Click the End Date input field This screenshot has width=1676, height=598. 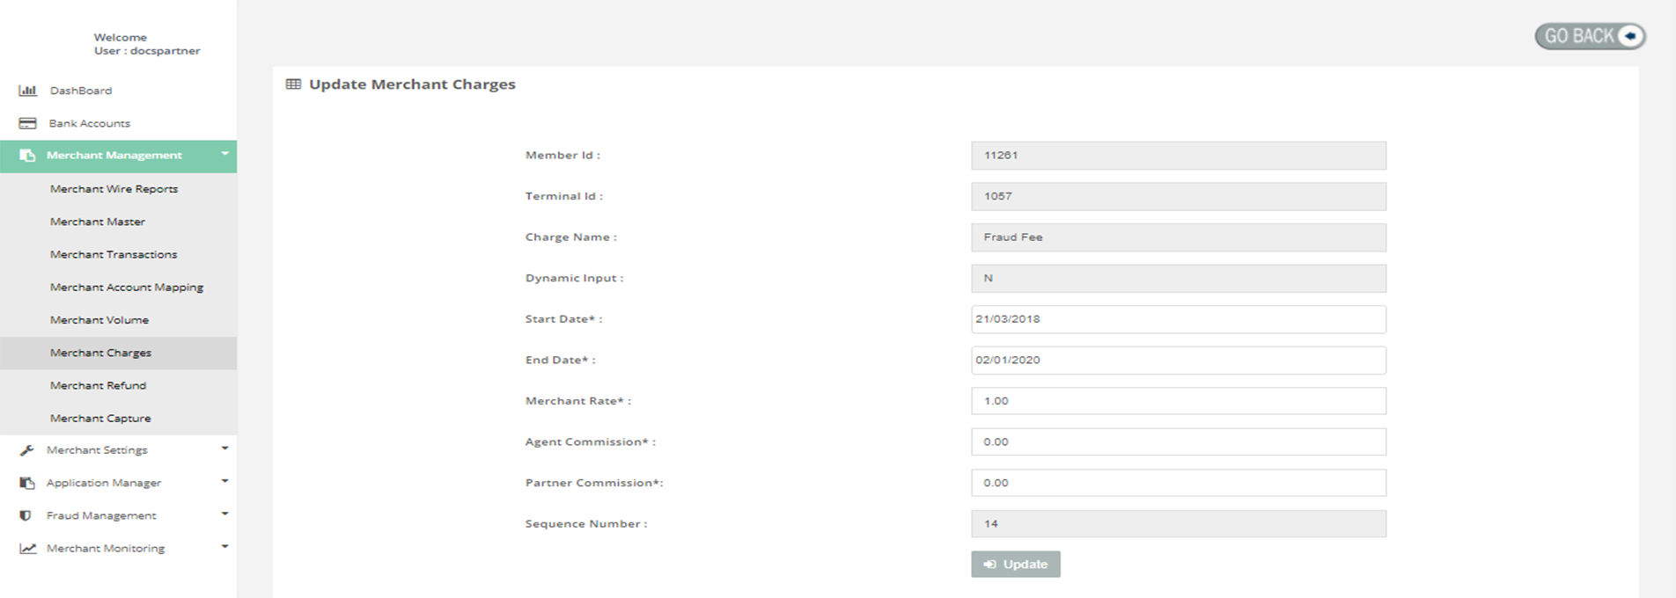(1178, 360)
